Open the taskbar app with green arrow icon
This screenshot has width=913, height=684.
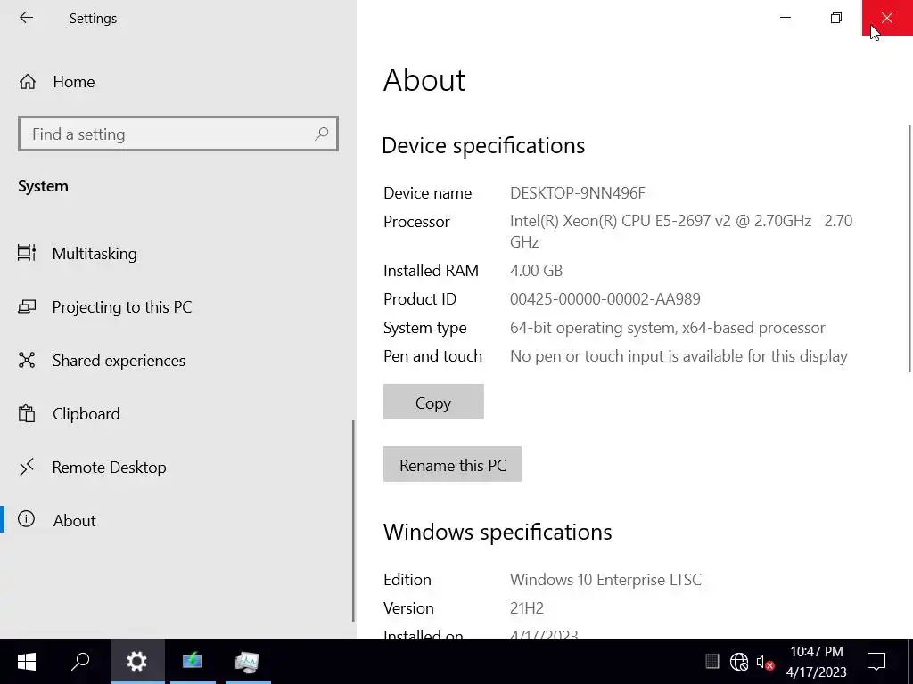point(193,662)
